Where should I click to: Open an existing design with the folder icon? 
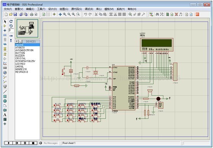coord(11,14)
